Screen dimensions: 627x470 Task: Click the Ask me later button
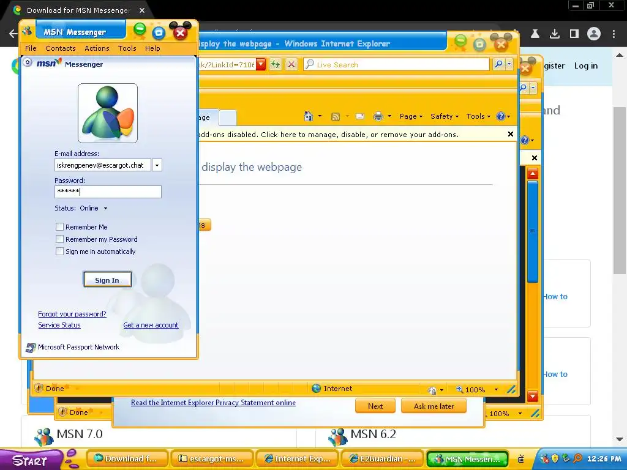(434, 406)
